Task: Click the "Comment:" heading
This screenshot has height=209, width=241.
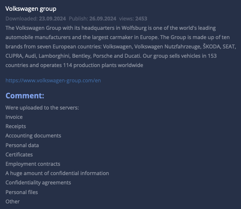Action: (x=25, y=96)
